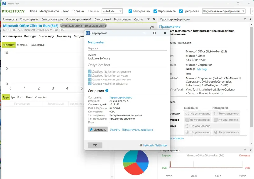The image size is (254, 179).
Task: Click the info view vertical scrollbar
Action: pos(251,78)
